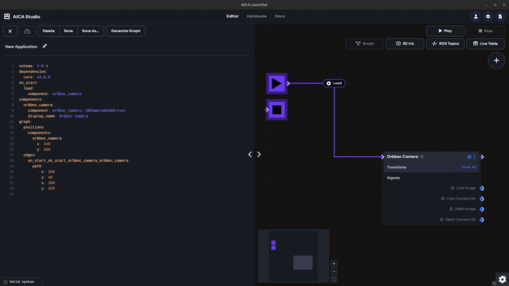
Task: Select the ROS Topics view tab
Action: pyautogui.click(x=445, y=43)
